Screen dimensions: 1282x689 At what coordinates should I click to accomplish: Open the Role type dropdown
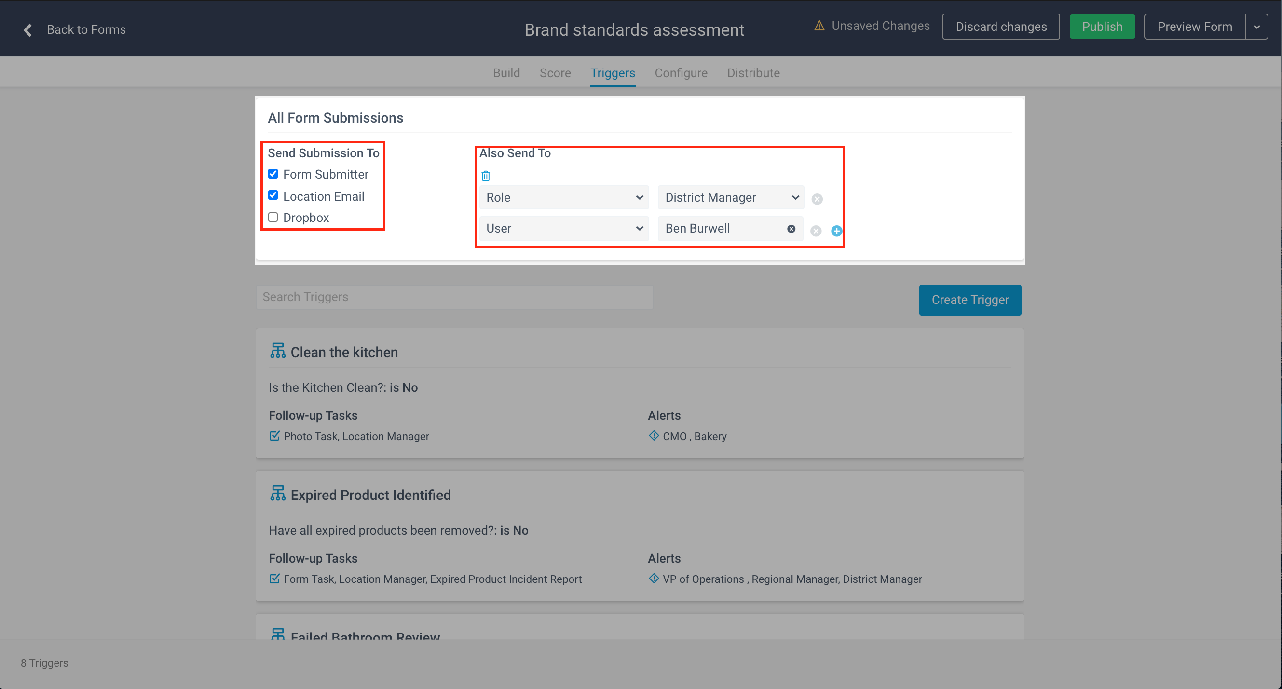[564, 198]
